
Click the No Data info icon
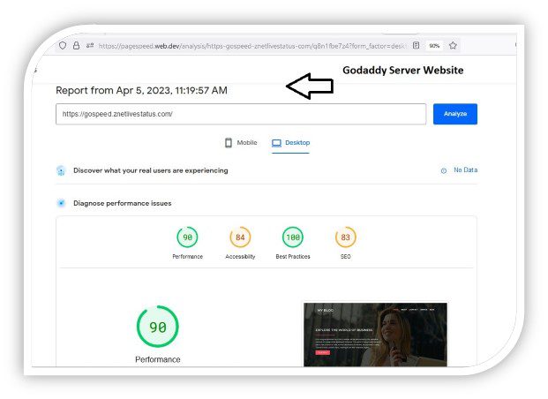tap(443, 170)
